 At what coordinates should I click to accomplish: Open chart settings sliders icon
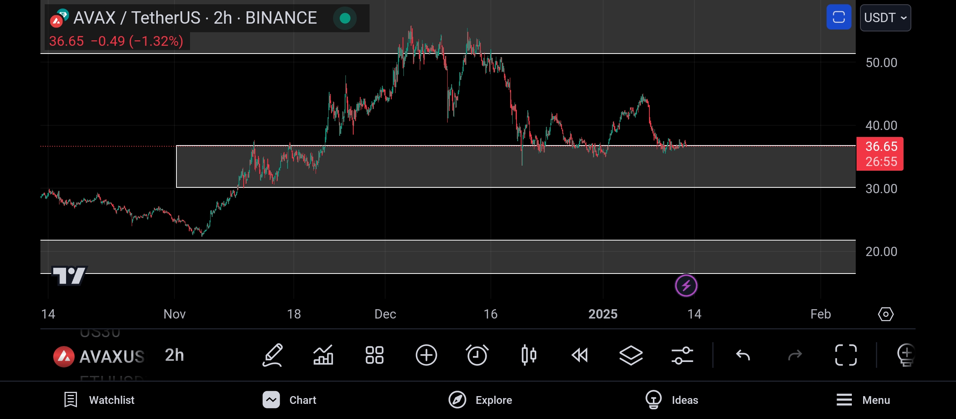682,355
